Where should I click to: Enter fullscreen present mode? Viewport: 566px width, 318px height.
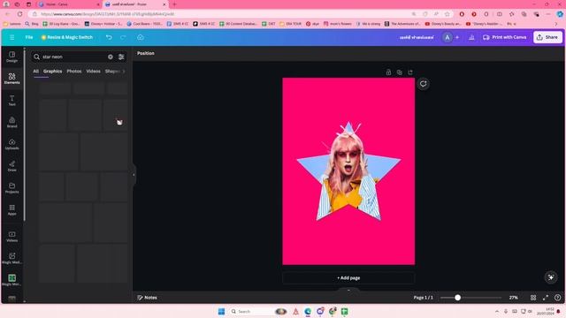(546, 298)
